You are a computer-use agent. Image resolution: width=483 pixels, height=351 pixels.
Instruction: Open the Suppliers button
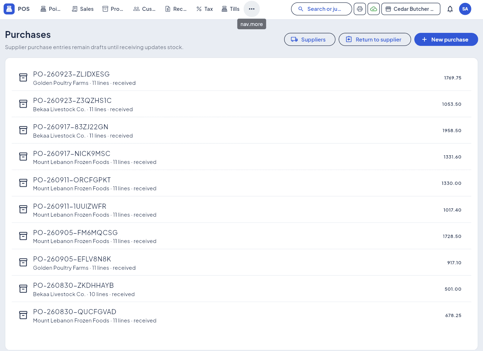pos(310,39)
